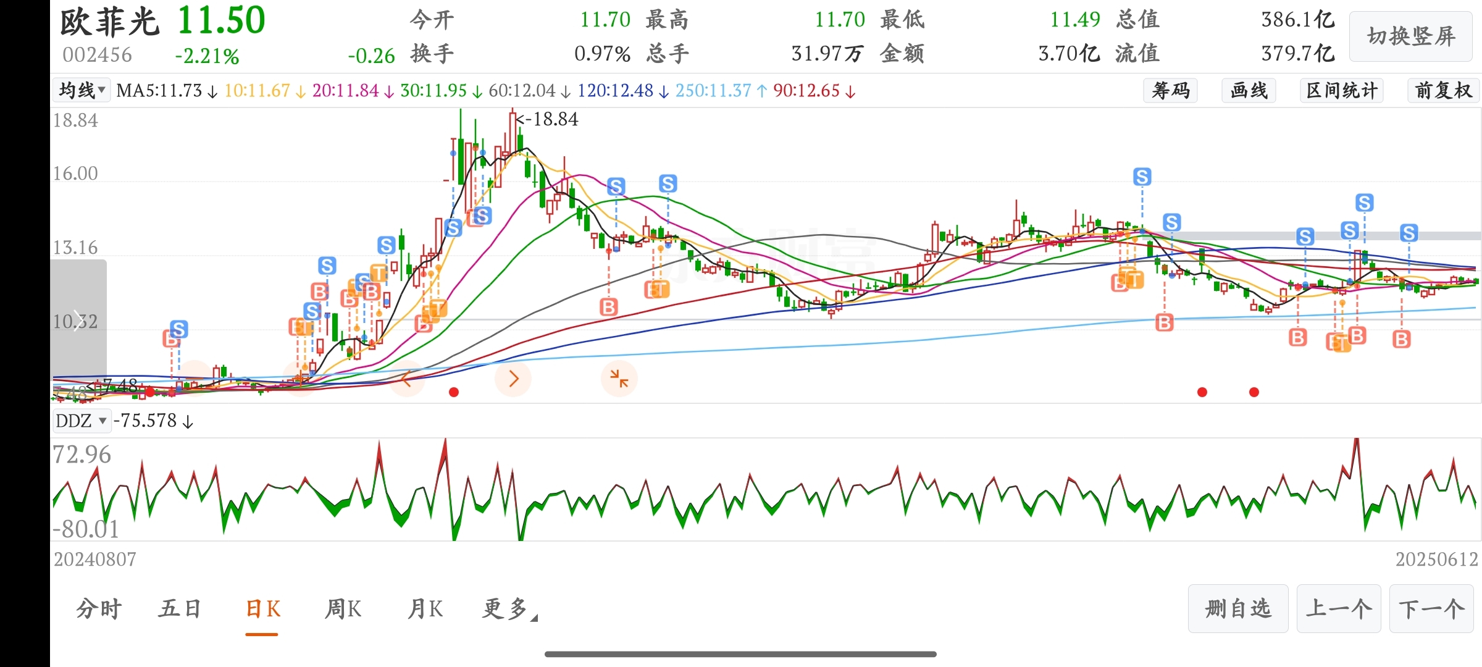1482x667 pixels.
Task: Go to next stock with 下一个
Action: pyautogui.click(x=1431, y=609)
